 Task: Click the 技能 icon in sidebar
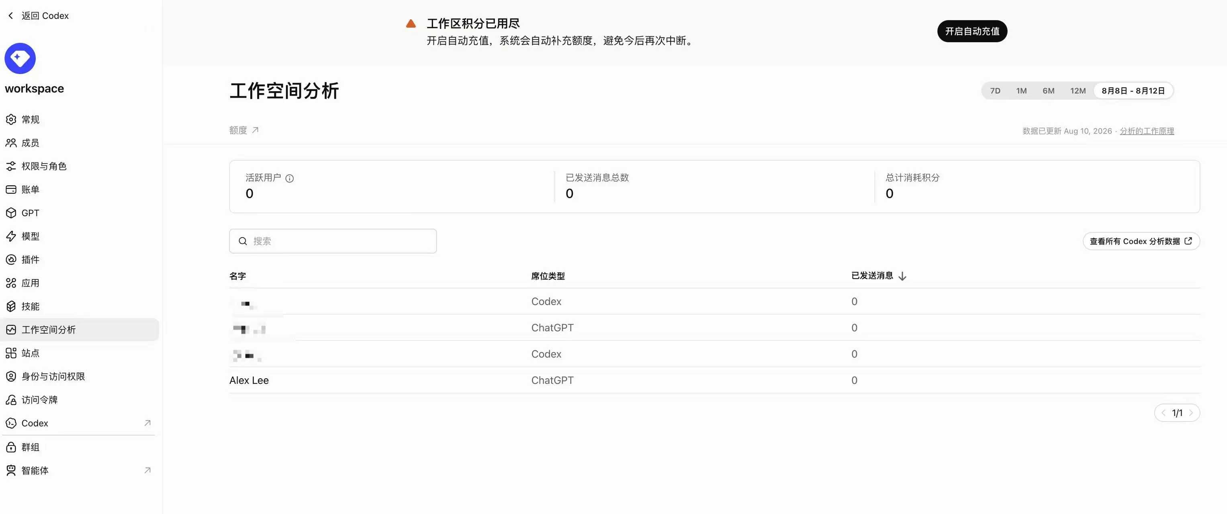pos(11,306)
